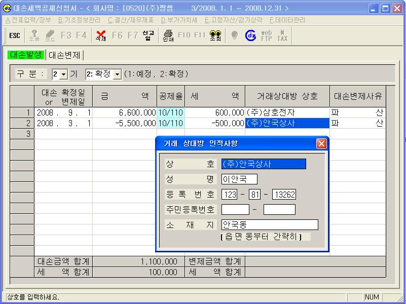Click the tax cell 600,000
Viewport: 406px width, 304px height.
[x=215, y=112]
